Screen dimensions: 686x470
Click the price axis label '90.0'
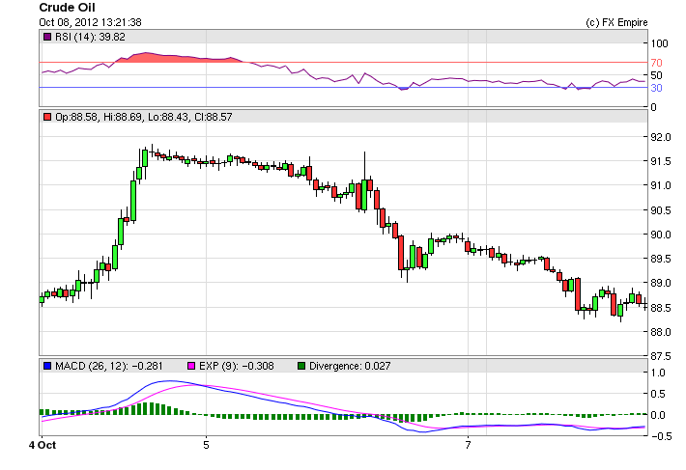click(x=661, y=235)
